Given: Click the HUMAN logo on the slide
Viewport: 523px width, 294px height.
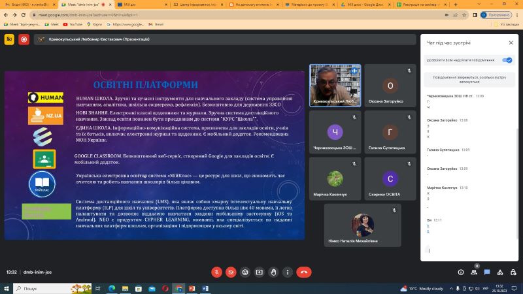Looking at the screenshot, I should coord(46,97).
